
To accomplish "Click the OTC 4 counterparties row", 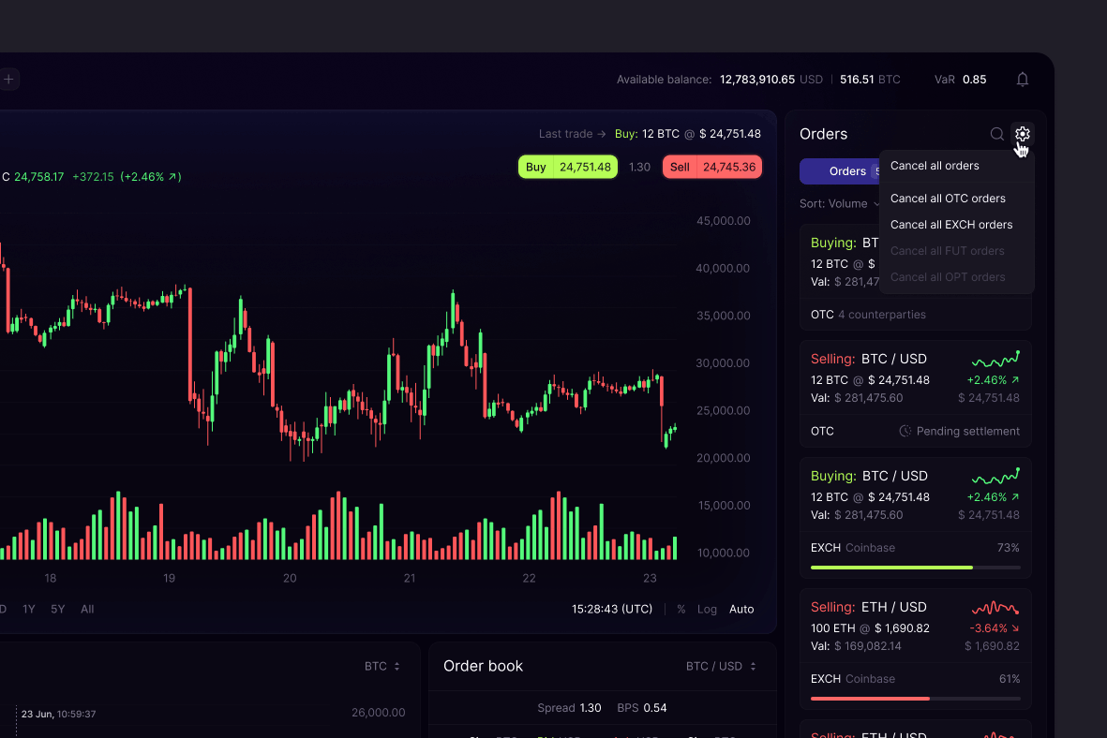I will [x=916, y=315].
